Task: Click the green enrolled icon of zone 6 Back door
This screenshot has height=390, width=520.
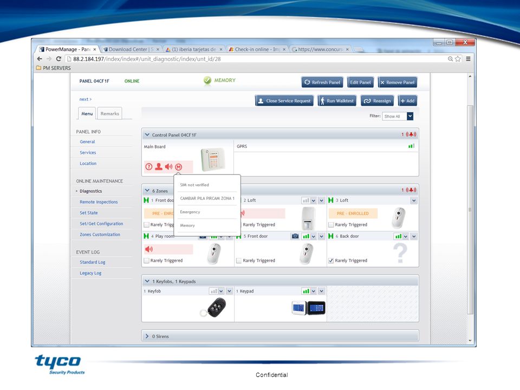Action: (x=330, y=236)
